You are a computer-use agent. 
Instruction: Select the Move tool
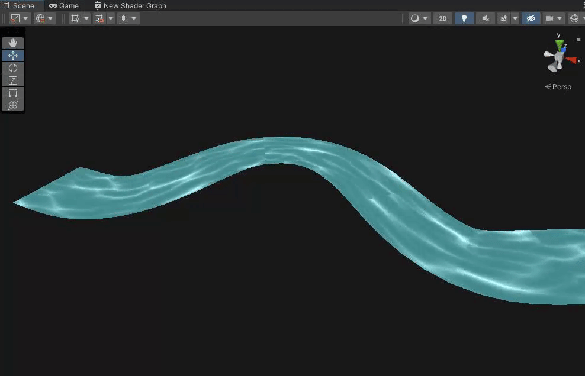tap(13, 56)
